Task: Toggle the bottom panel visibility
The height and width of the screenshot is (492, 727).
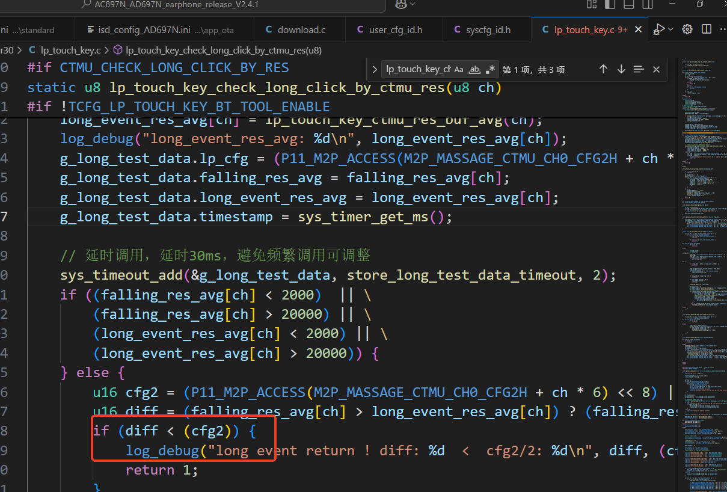Action: click(628, 5)
